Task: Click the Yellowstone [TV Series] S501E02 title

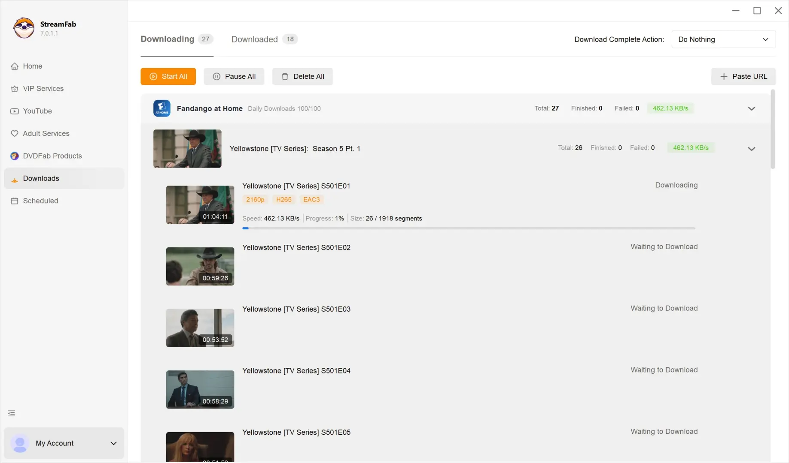Action: (x=296, y=247)
